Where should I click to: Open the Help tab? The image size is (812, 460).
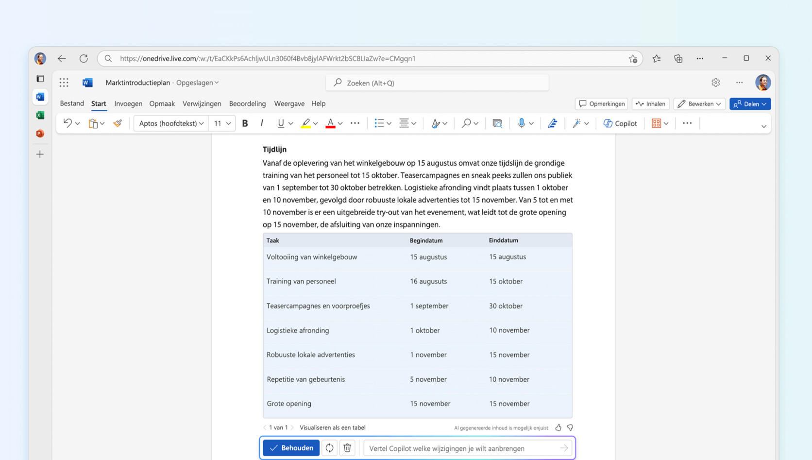click(318, 103)
